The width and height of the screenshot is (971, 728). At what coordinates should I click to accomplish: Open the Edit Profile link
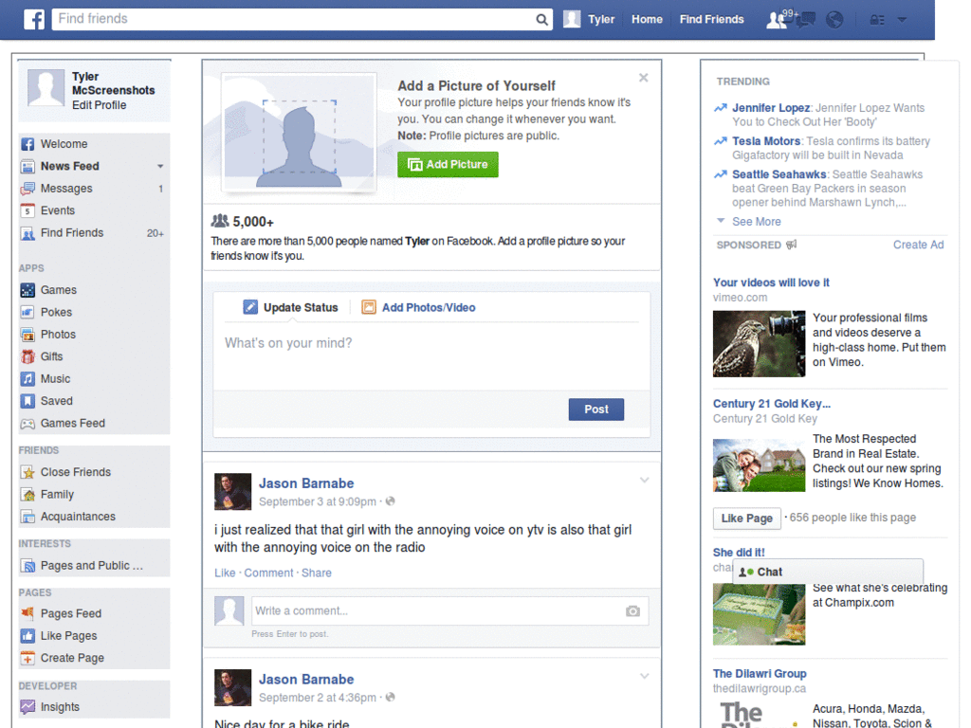[x=99, y=105]
